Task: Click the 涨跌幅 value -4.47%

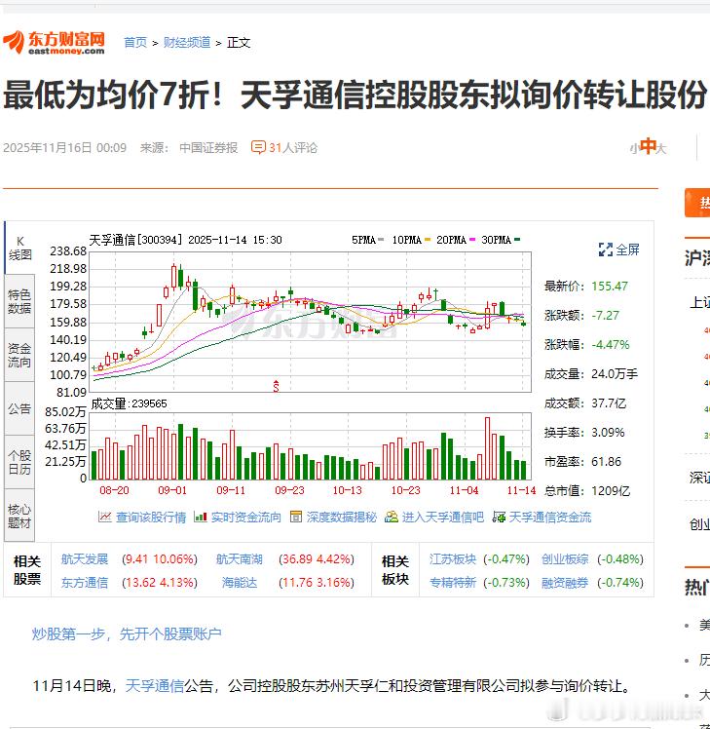Action: click(x=611, y=344)
